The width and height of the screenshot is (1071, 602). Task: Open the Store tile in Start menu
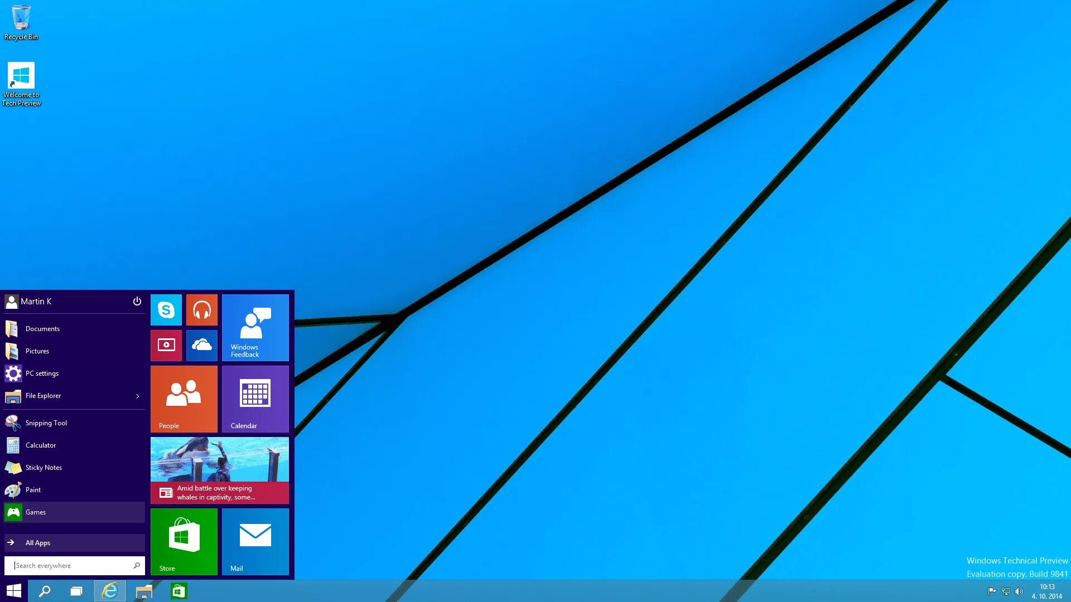(x=184, y=541)
